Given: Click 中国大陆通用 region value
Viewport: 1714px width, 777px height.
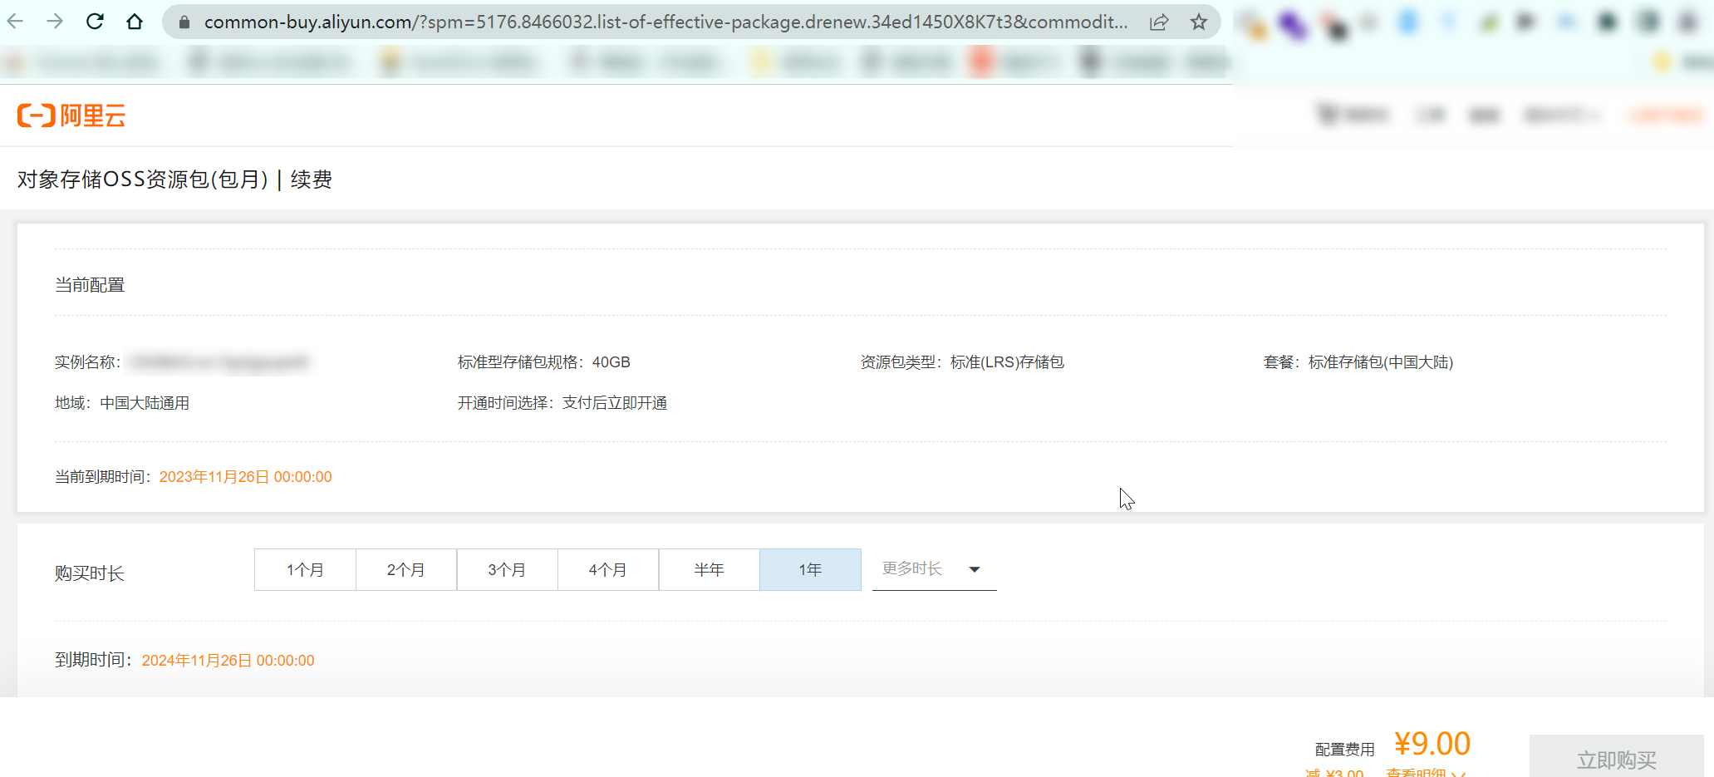Looking at the screenshot, I should pos(145,403).
